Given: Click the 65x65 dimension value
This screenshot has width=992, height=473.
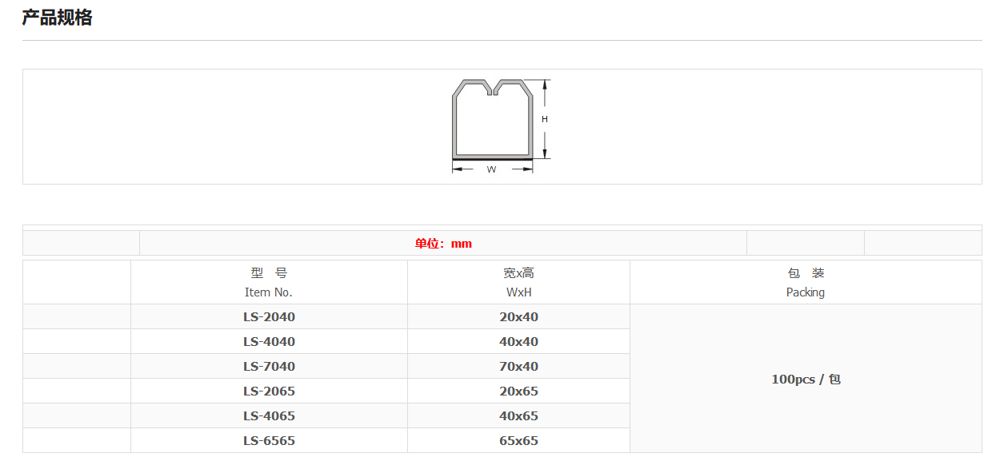Looking at the screenshot, I should pyautogui.click(x=518, y=441).
